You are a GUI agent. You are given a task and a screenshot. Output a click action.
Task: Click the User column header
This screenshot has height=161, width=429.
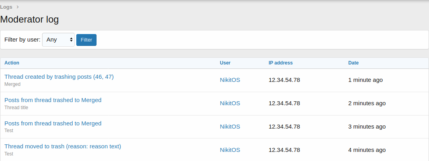tap(225, 63)
